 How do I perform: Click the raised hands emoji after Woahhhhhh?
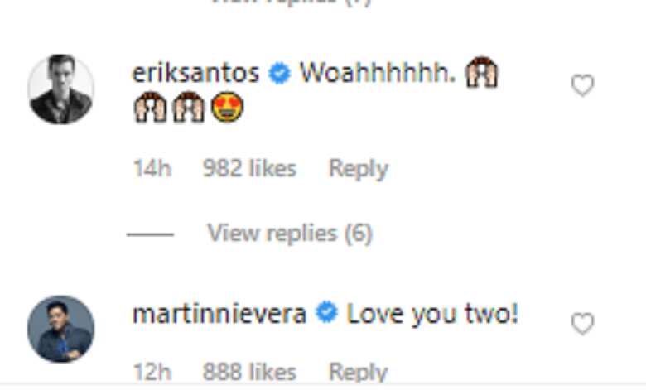[482, 73]
